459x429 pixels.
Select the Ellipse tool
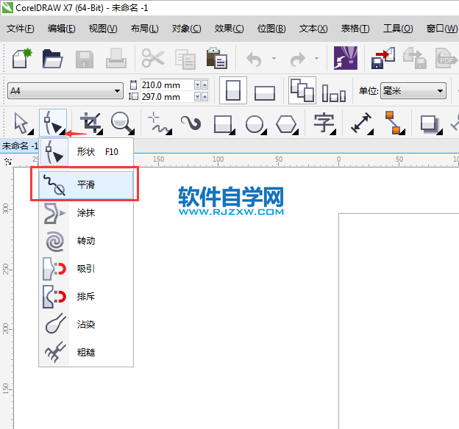click(255, 124)
